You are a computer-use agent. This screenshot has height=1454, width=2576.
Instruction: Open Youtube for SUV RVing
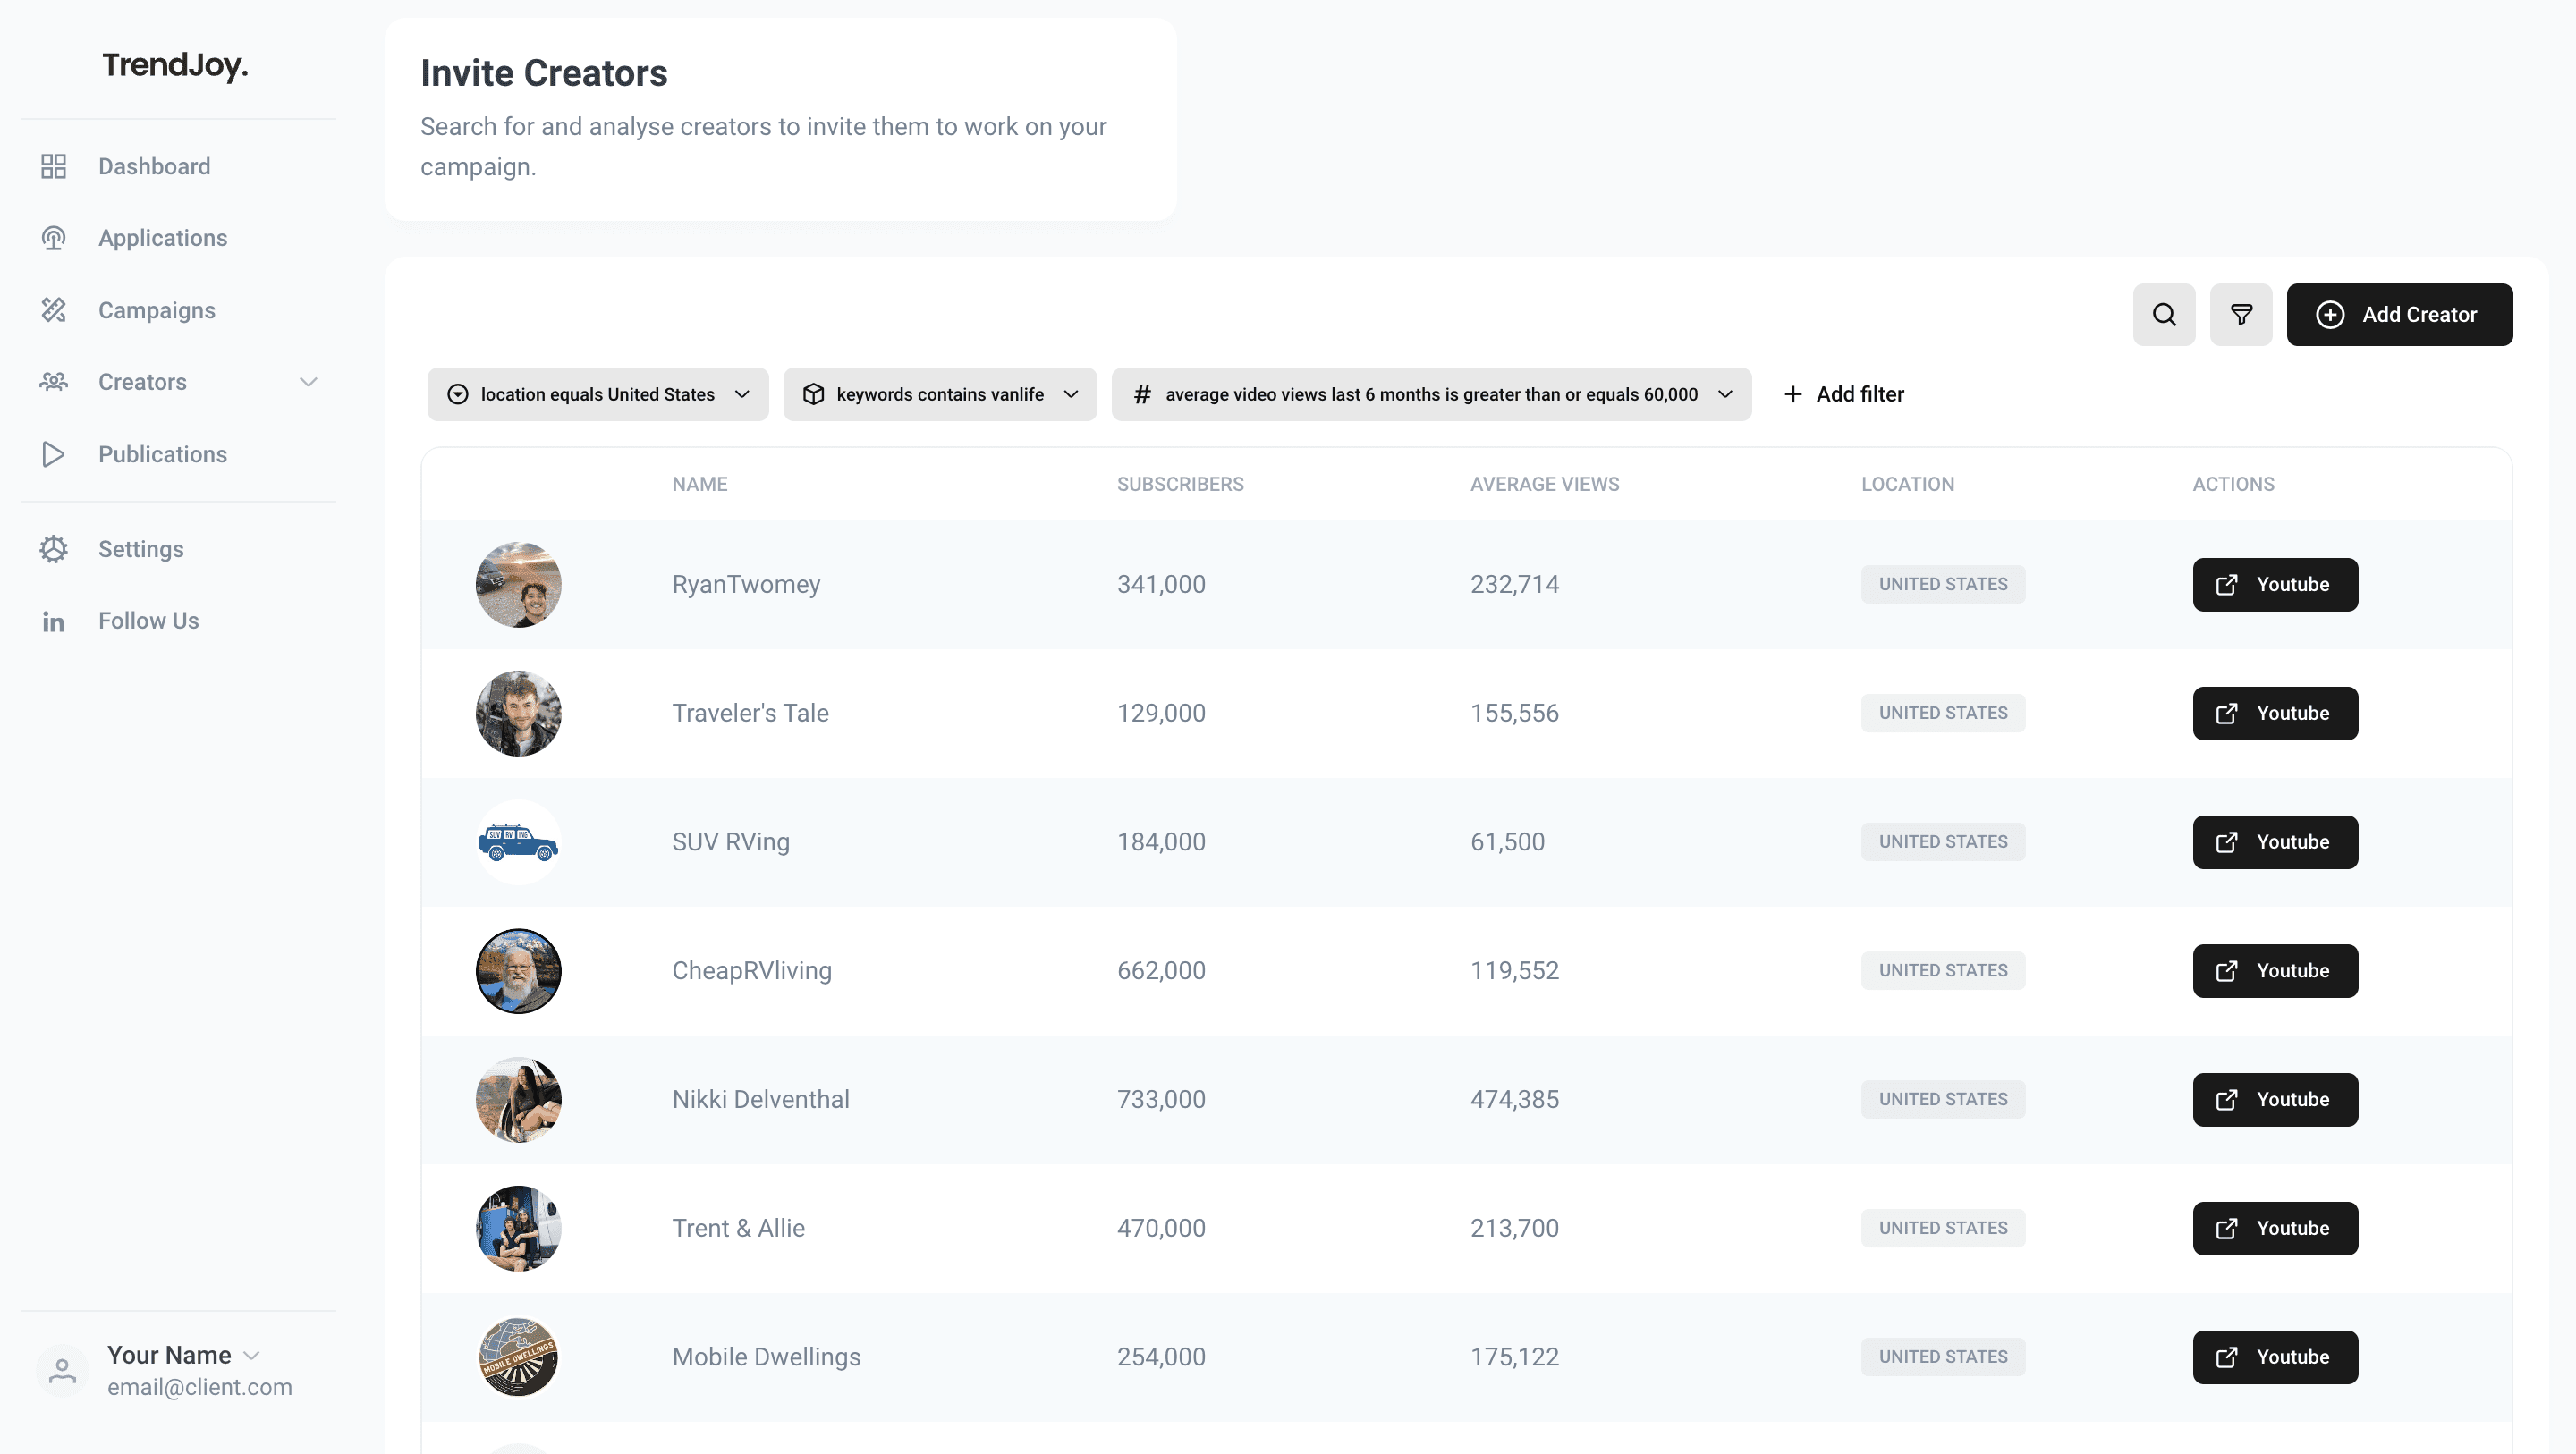point(2275,842)
